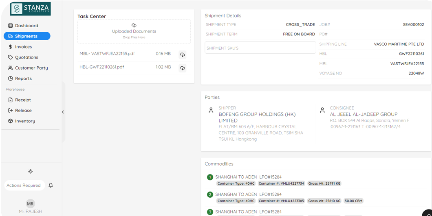432x216 pixels.
Task: Go to Dashboard menu item
Action: [27, 26]
